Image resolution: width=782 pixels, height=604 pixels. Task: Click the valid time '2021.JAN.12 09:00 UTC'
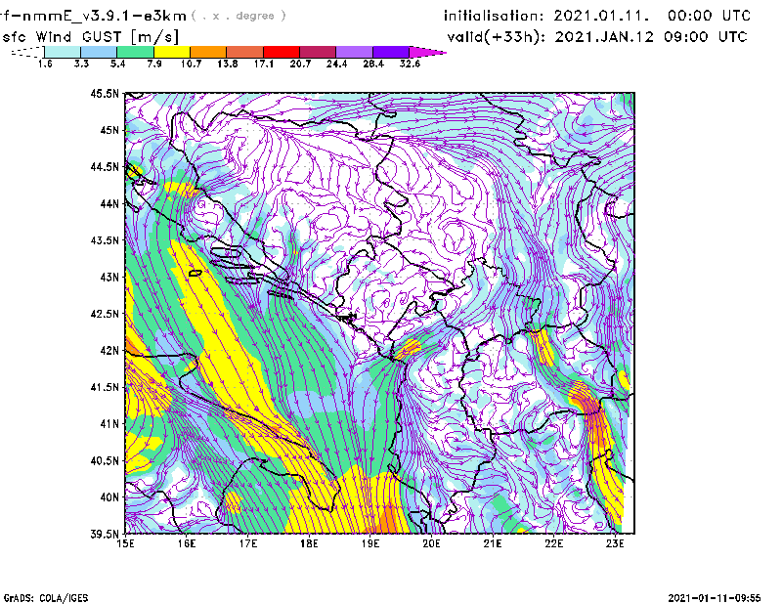[x=651, y=37]
